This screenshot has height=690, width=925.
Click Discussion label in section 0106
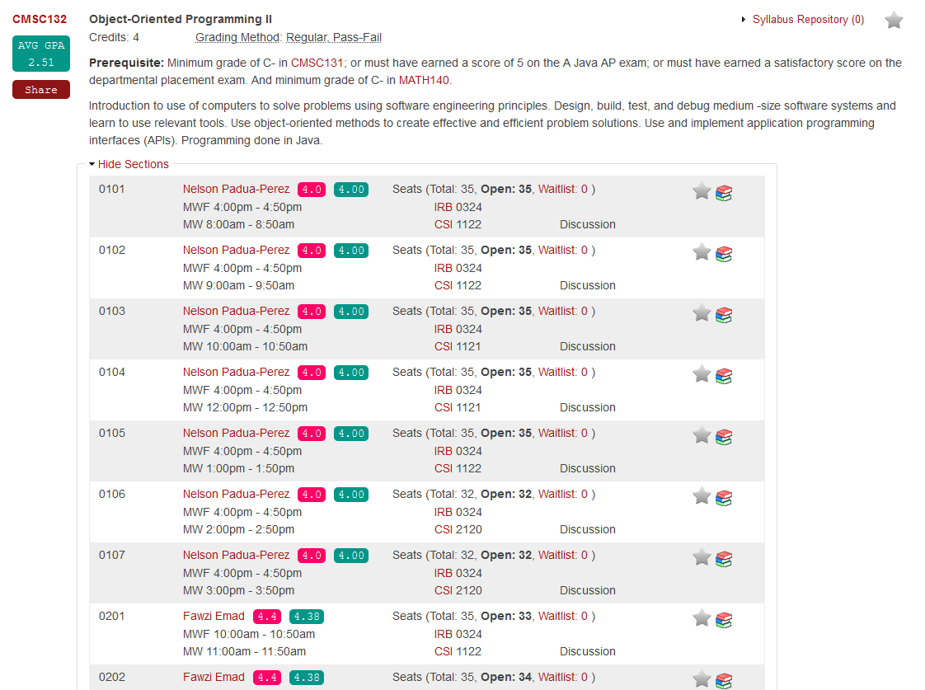[x=588, y=529]
